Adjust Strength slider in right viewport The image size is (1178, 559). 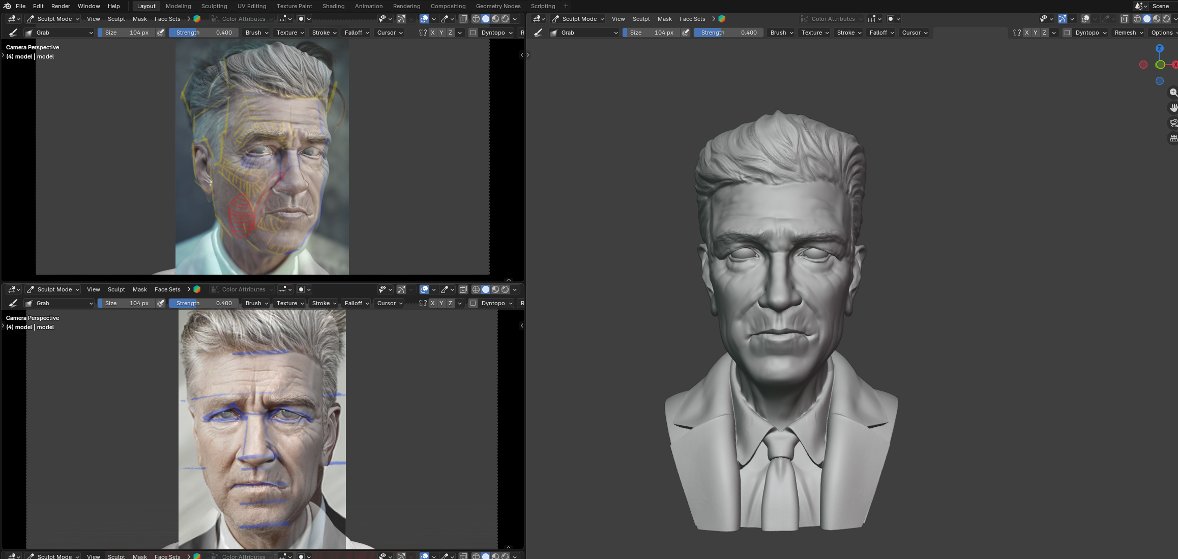pos(728,33)
